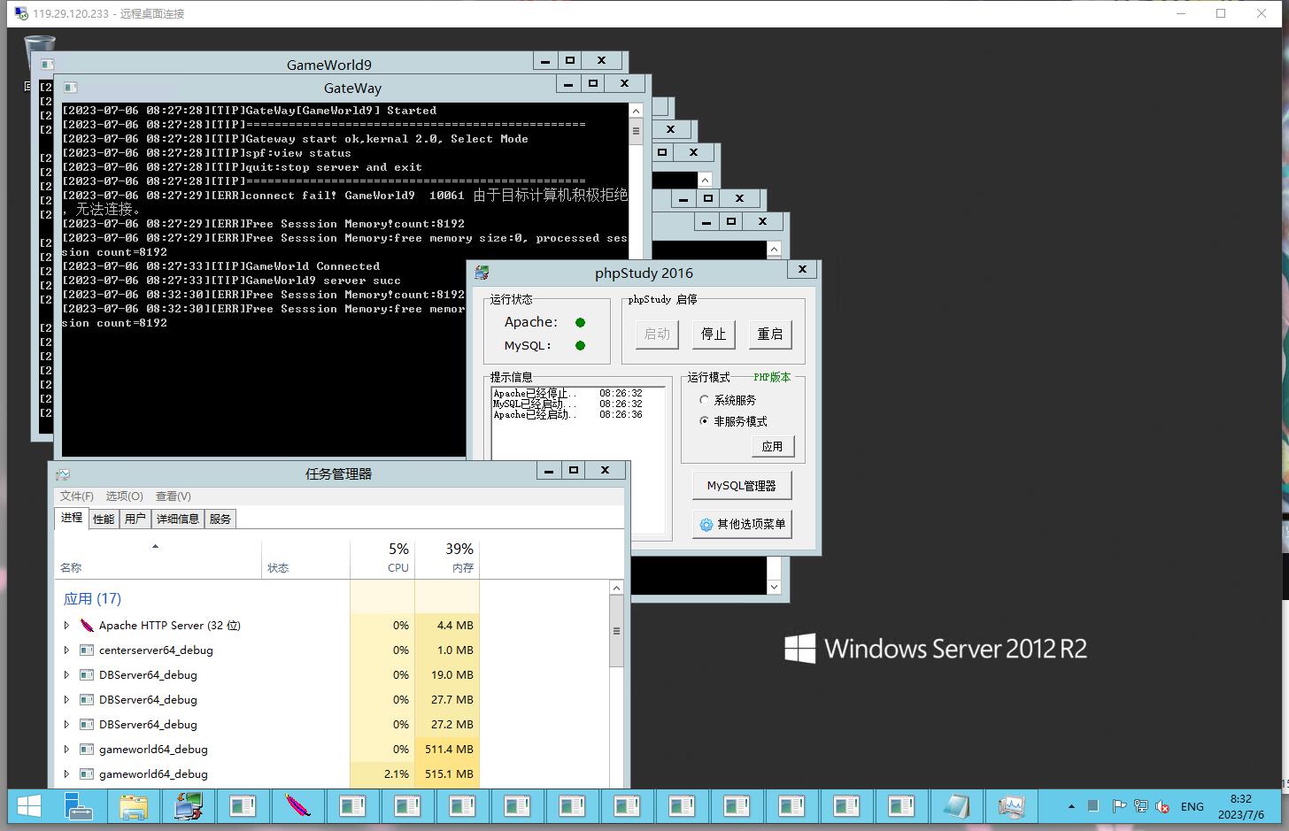Click the muted speaker tray icon
The image size is (1289, 831).
pos(1162,806)
